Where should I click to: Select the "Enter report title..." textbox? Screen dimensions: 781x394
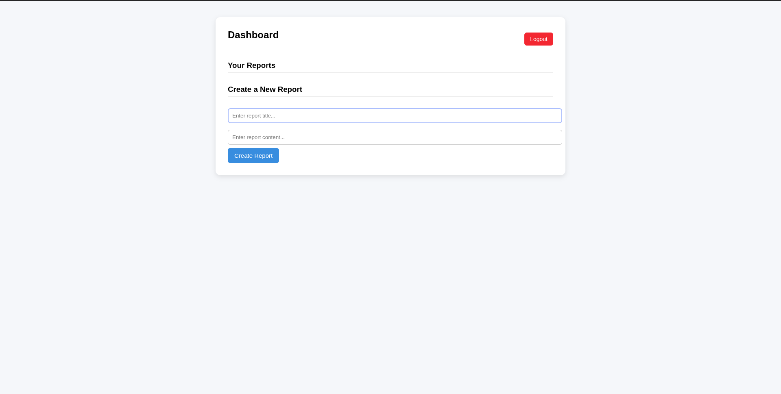click(395, 116)
